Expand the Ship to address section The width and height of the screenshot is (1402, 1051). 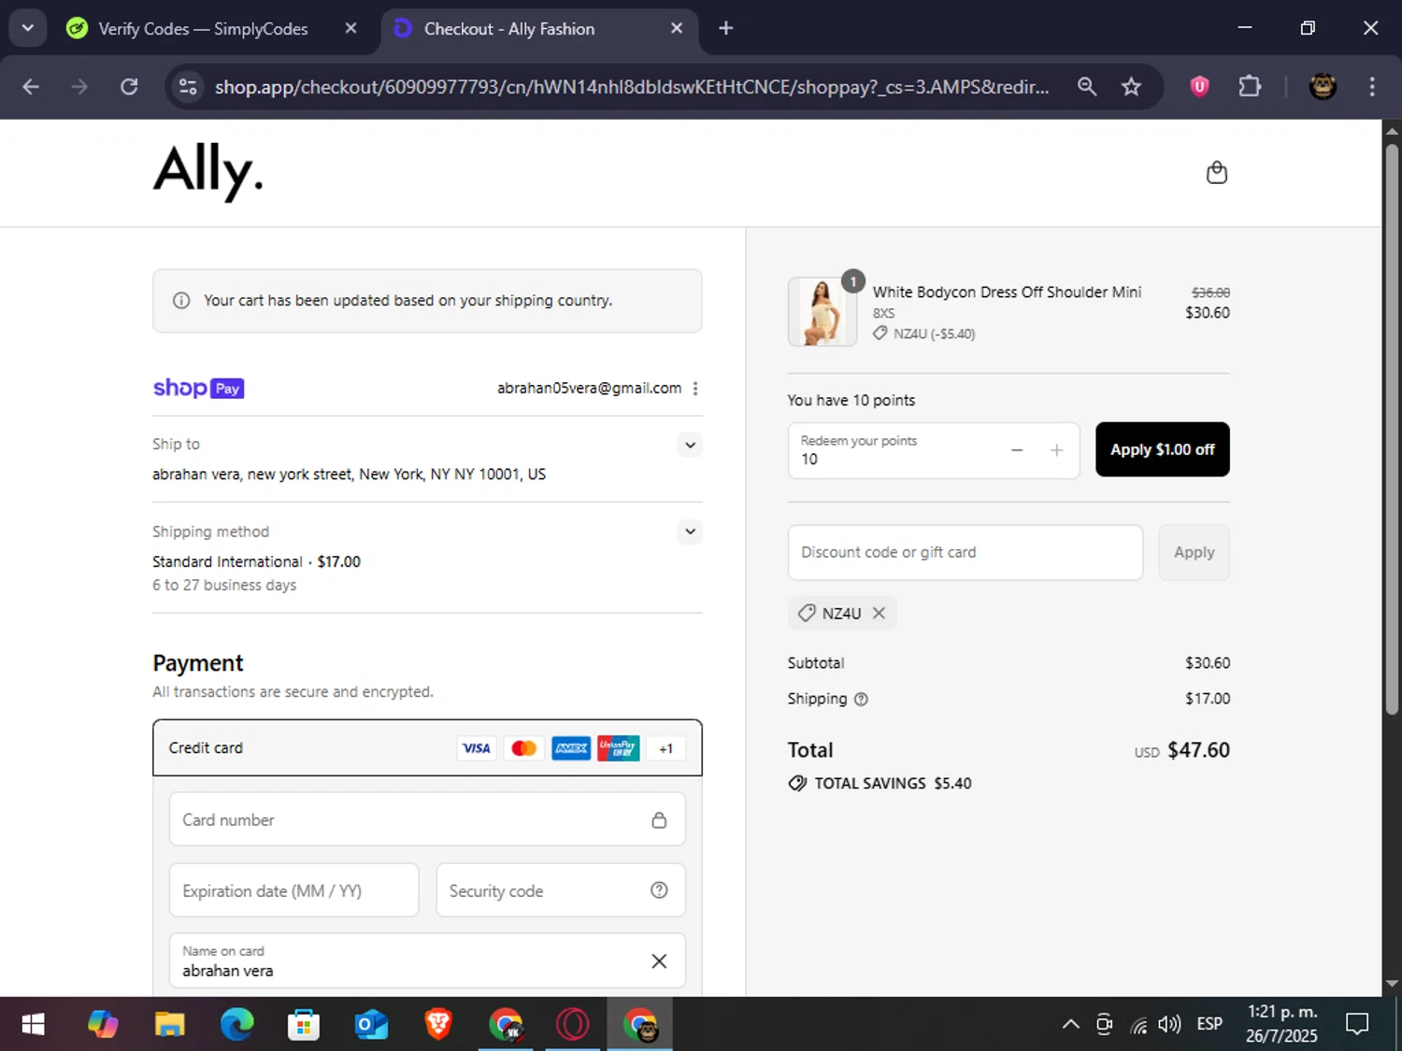pos(690,445)
